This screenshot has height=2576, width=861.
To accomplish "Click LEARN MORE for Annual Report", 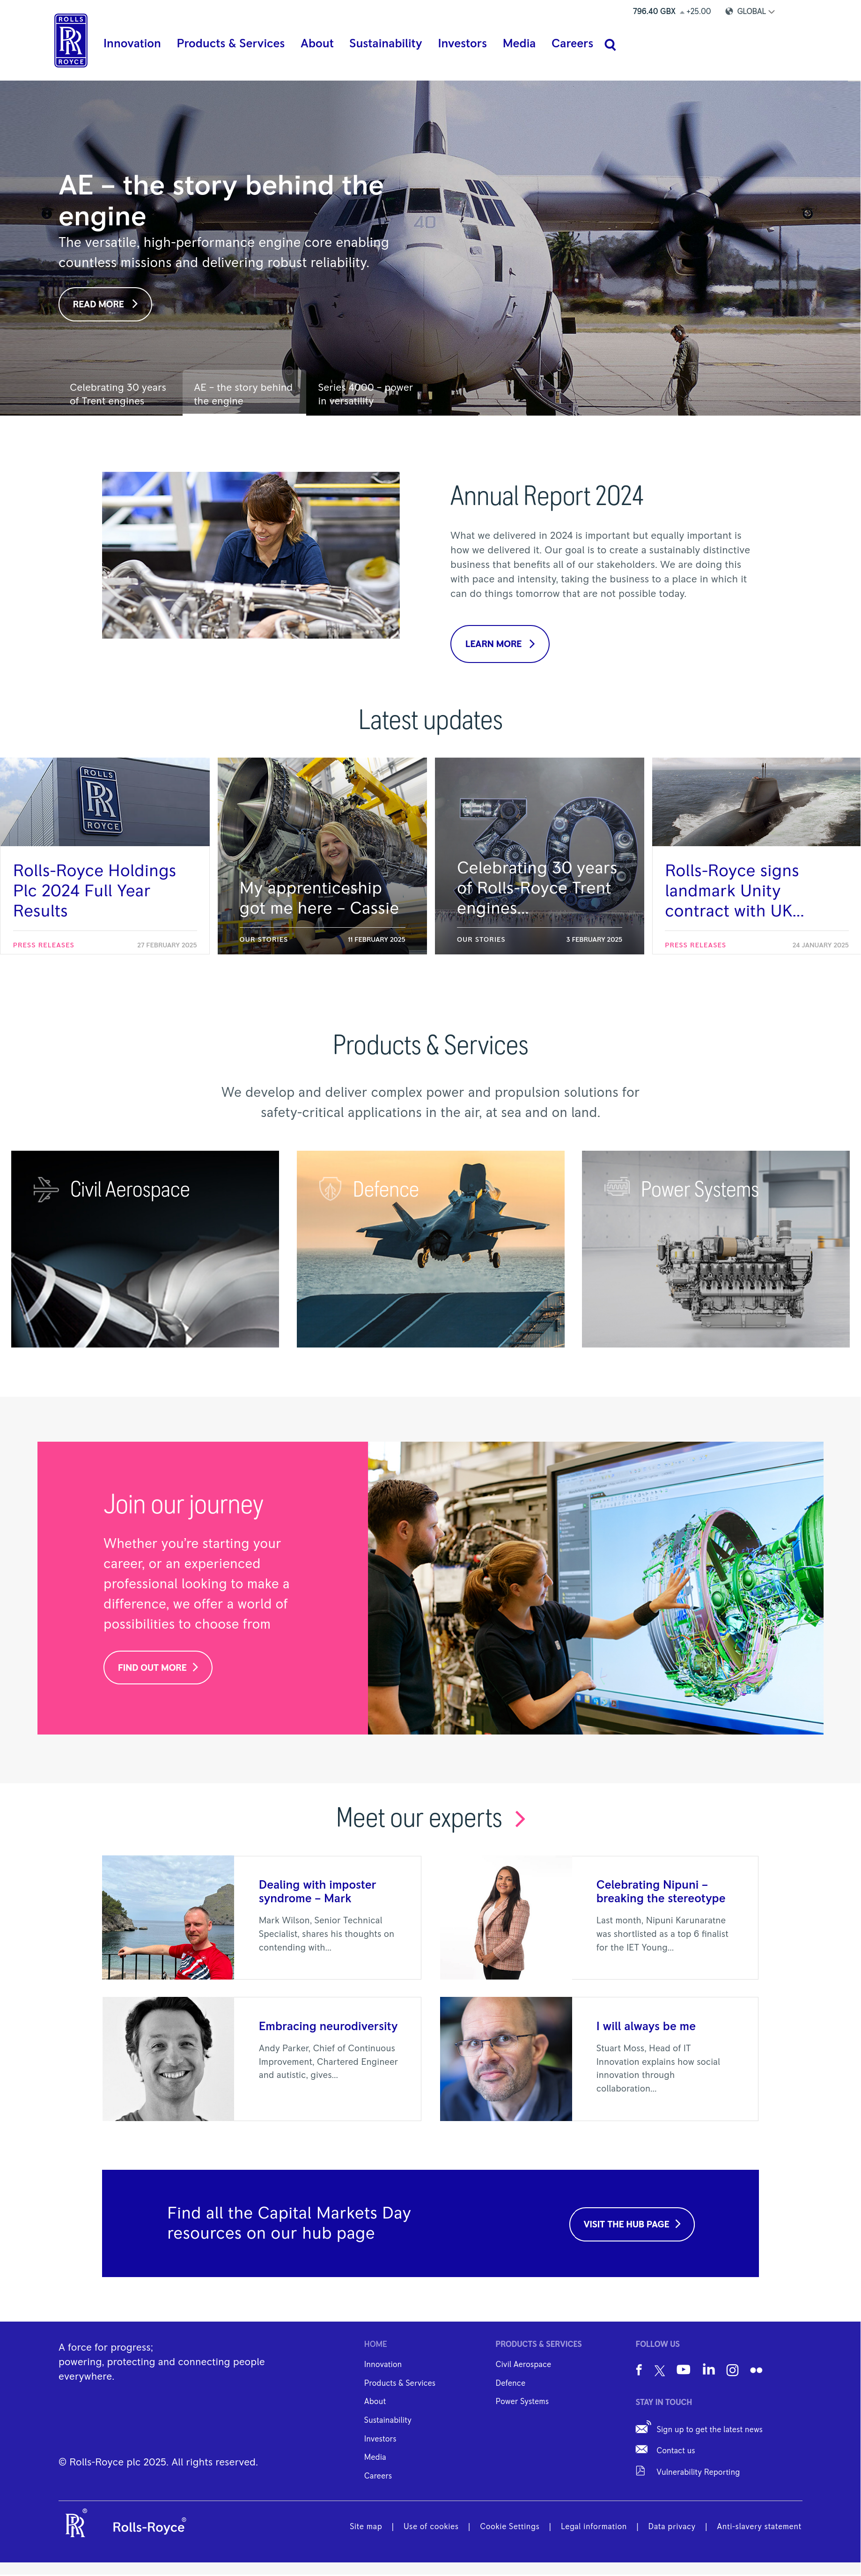I will tap(500, 644).
